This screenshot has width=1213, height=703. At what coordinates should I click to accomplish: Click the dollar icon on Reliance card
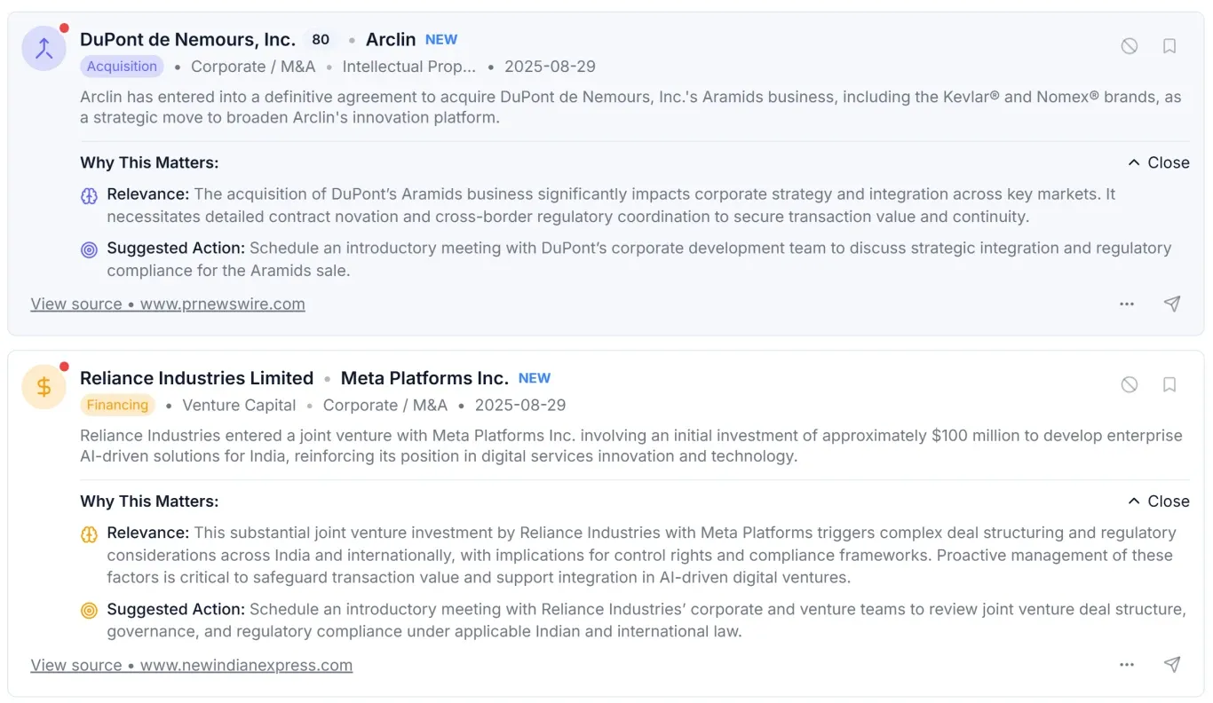[x=44, y=387]
